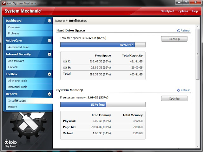Click the Physical total memory 3.92 GB
This screenshot has height=152, width=203.
138,121
